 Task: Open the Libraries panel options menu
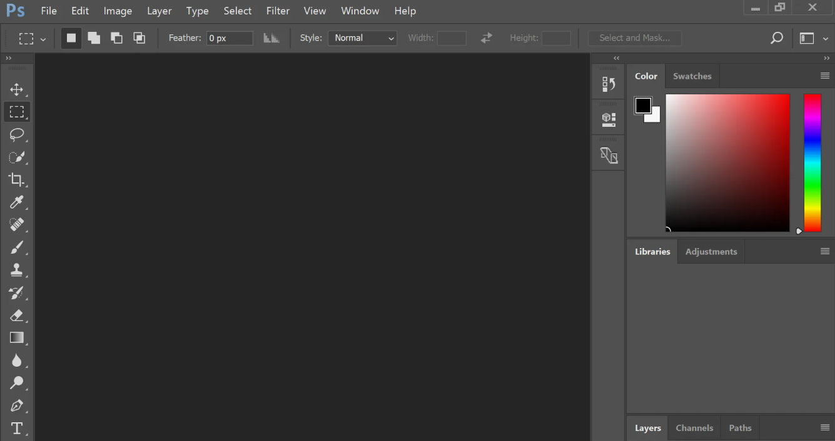coord(825,251)
